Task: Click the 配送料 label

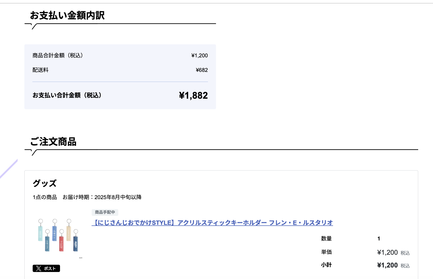Action: 40,70
